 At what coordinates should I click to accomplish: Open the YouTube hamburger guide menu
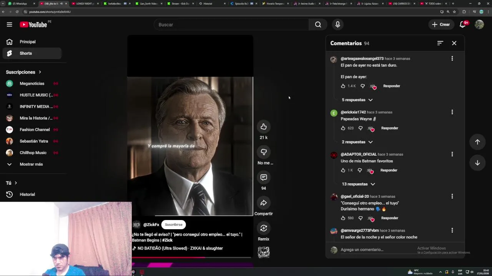[x=9, y=25]
